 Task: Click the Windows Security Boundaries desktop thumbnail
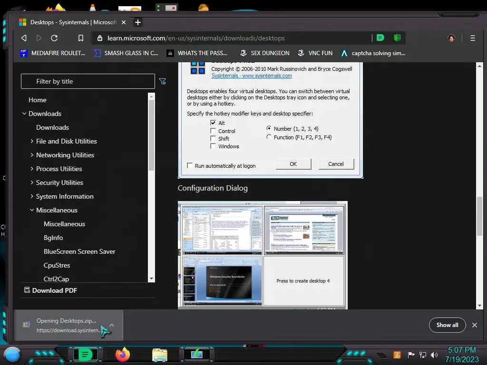(x=222, y=281)
